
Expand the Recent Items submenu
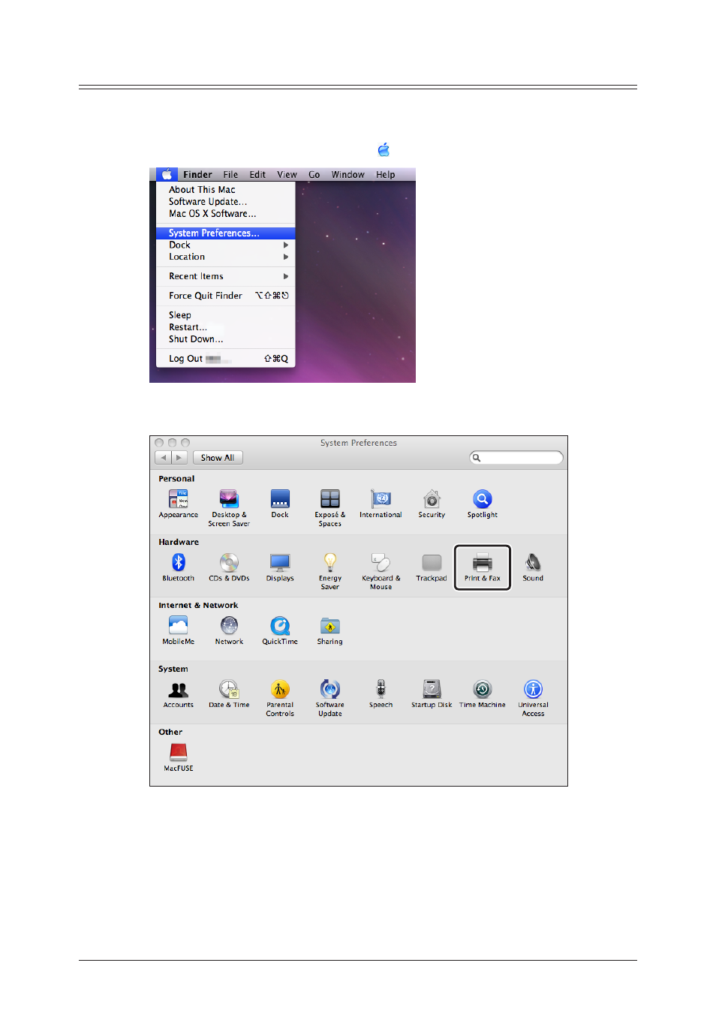coord(225,276)
